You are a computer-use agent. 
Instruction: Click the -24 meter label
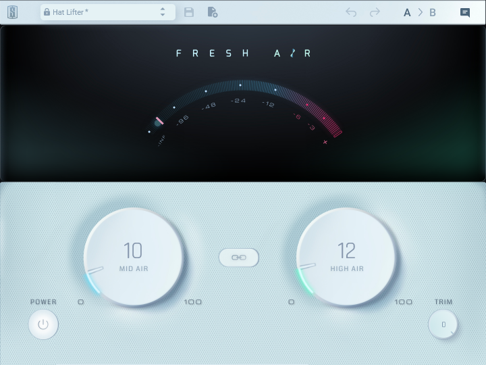(238, 101)
